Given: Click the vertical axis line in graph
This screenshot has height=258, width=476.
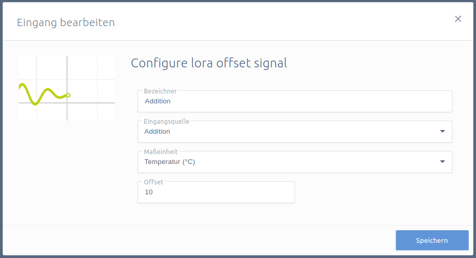Looking at the screenshot, I should point(67,89).
